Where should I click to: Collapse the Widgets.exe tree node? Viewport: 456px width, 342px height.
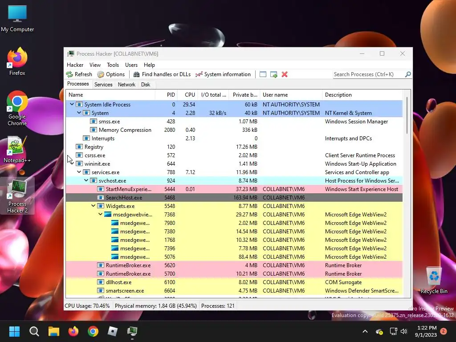tap(93, 206)
